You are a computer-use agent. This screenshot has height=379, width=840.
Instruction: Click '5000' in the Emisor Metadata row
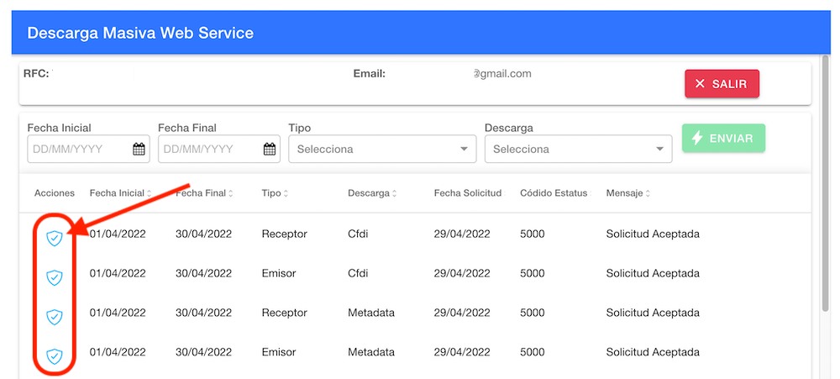532,352
